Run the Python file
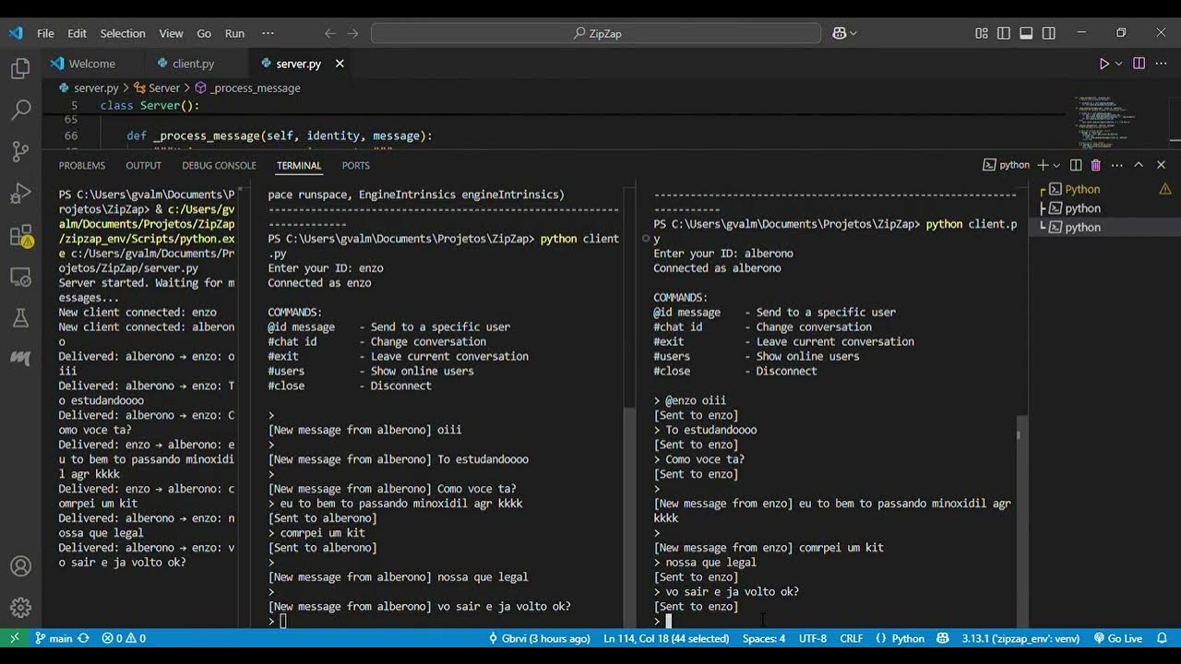This screenshot has width=1181, height=664. [x=1103, y=64]
